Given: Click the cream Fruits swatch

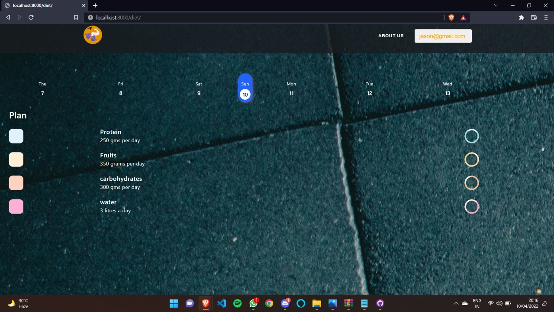Looking at the screenshot, I should 16,159.
